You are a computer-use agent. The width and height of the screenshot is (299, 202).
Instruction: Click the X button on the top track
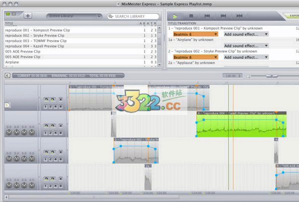coord(61,99)
